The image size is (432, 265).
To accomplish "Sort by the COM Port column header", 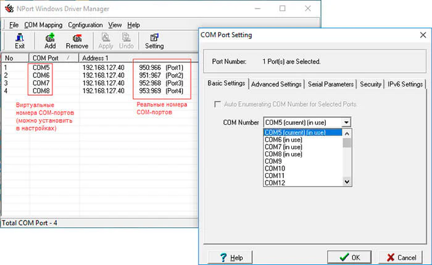I will pyautogui.click(x=54, y=58).
